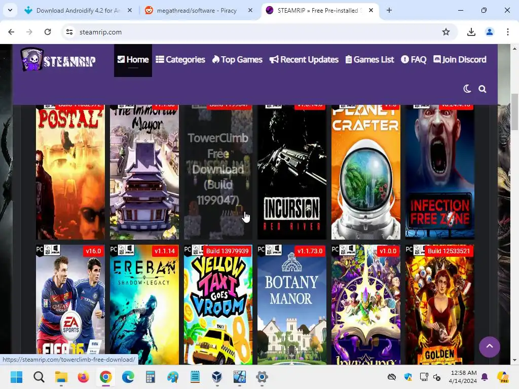Switch to megathread/software Piracy tab

(199, 11)
